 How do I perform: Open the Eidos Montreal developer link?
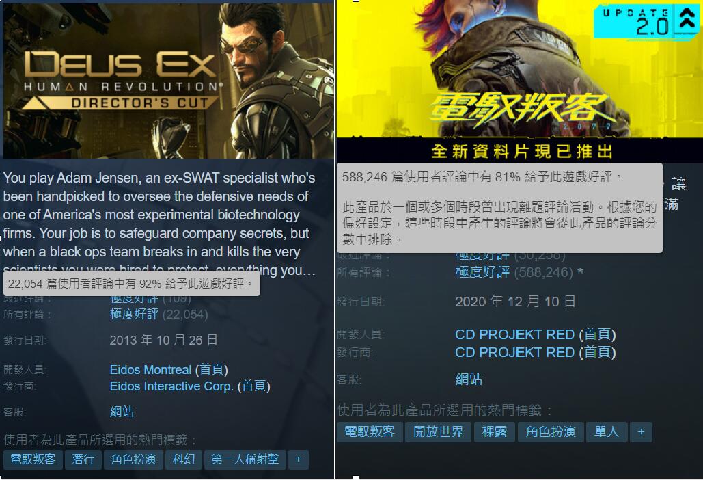pos(150,370)
